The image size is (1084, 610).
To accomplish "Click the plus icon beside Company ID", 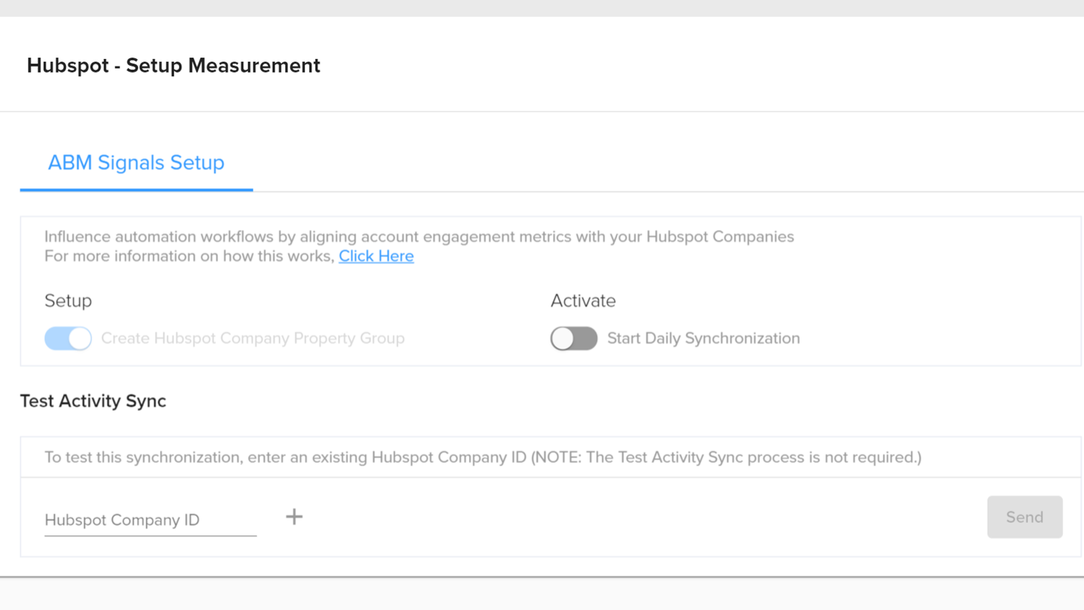I will pos(294,517).
